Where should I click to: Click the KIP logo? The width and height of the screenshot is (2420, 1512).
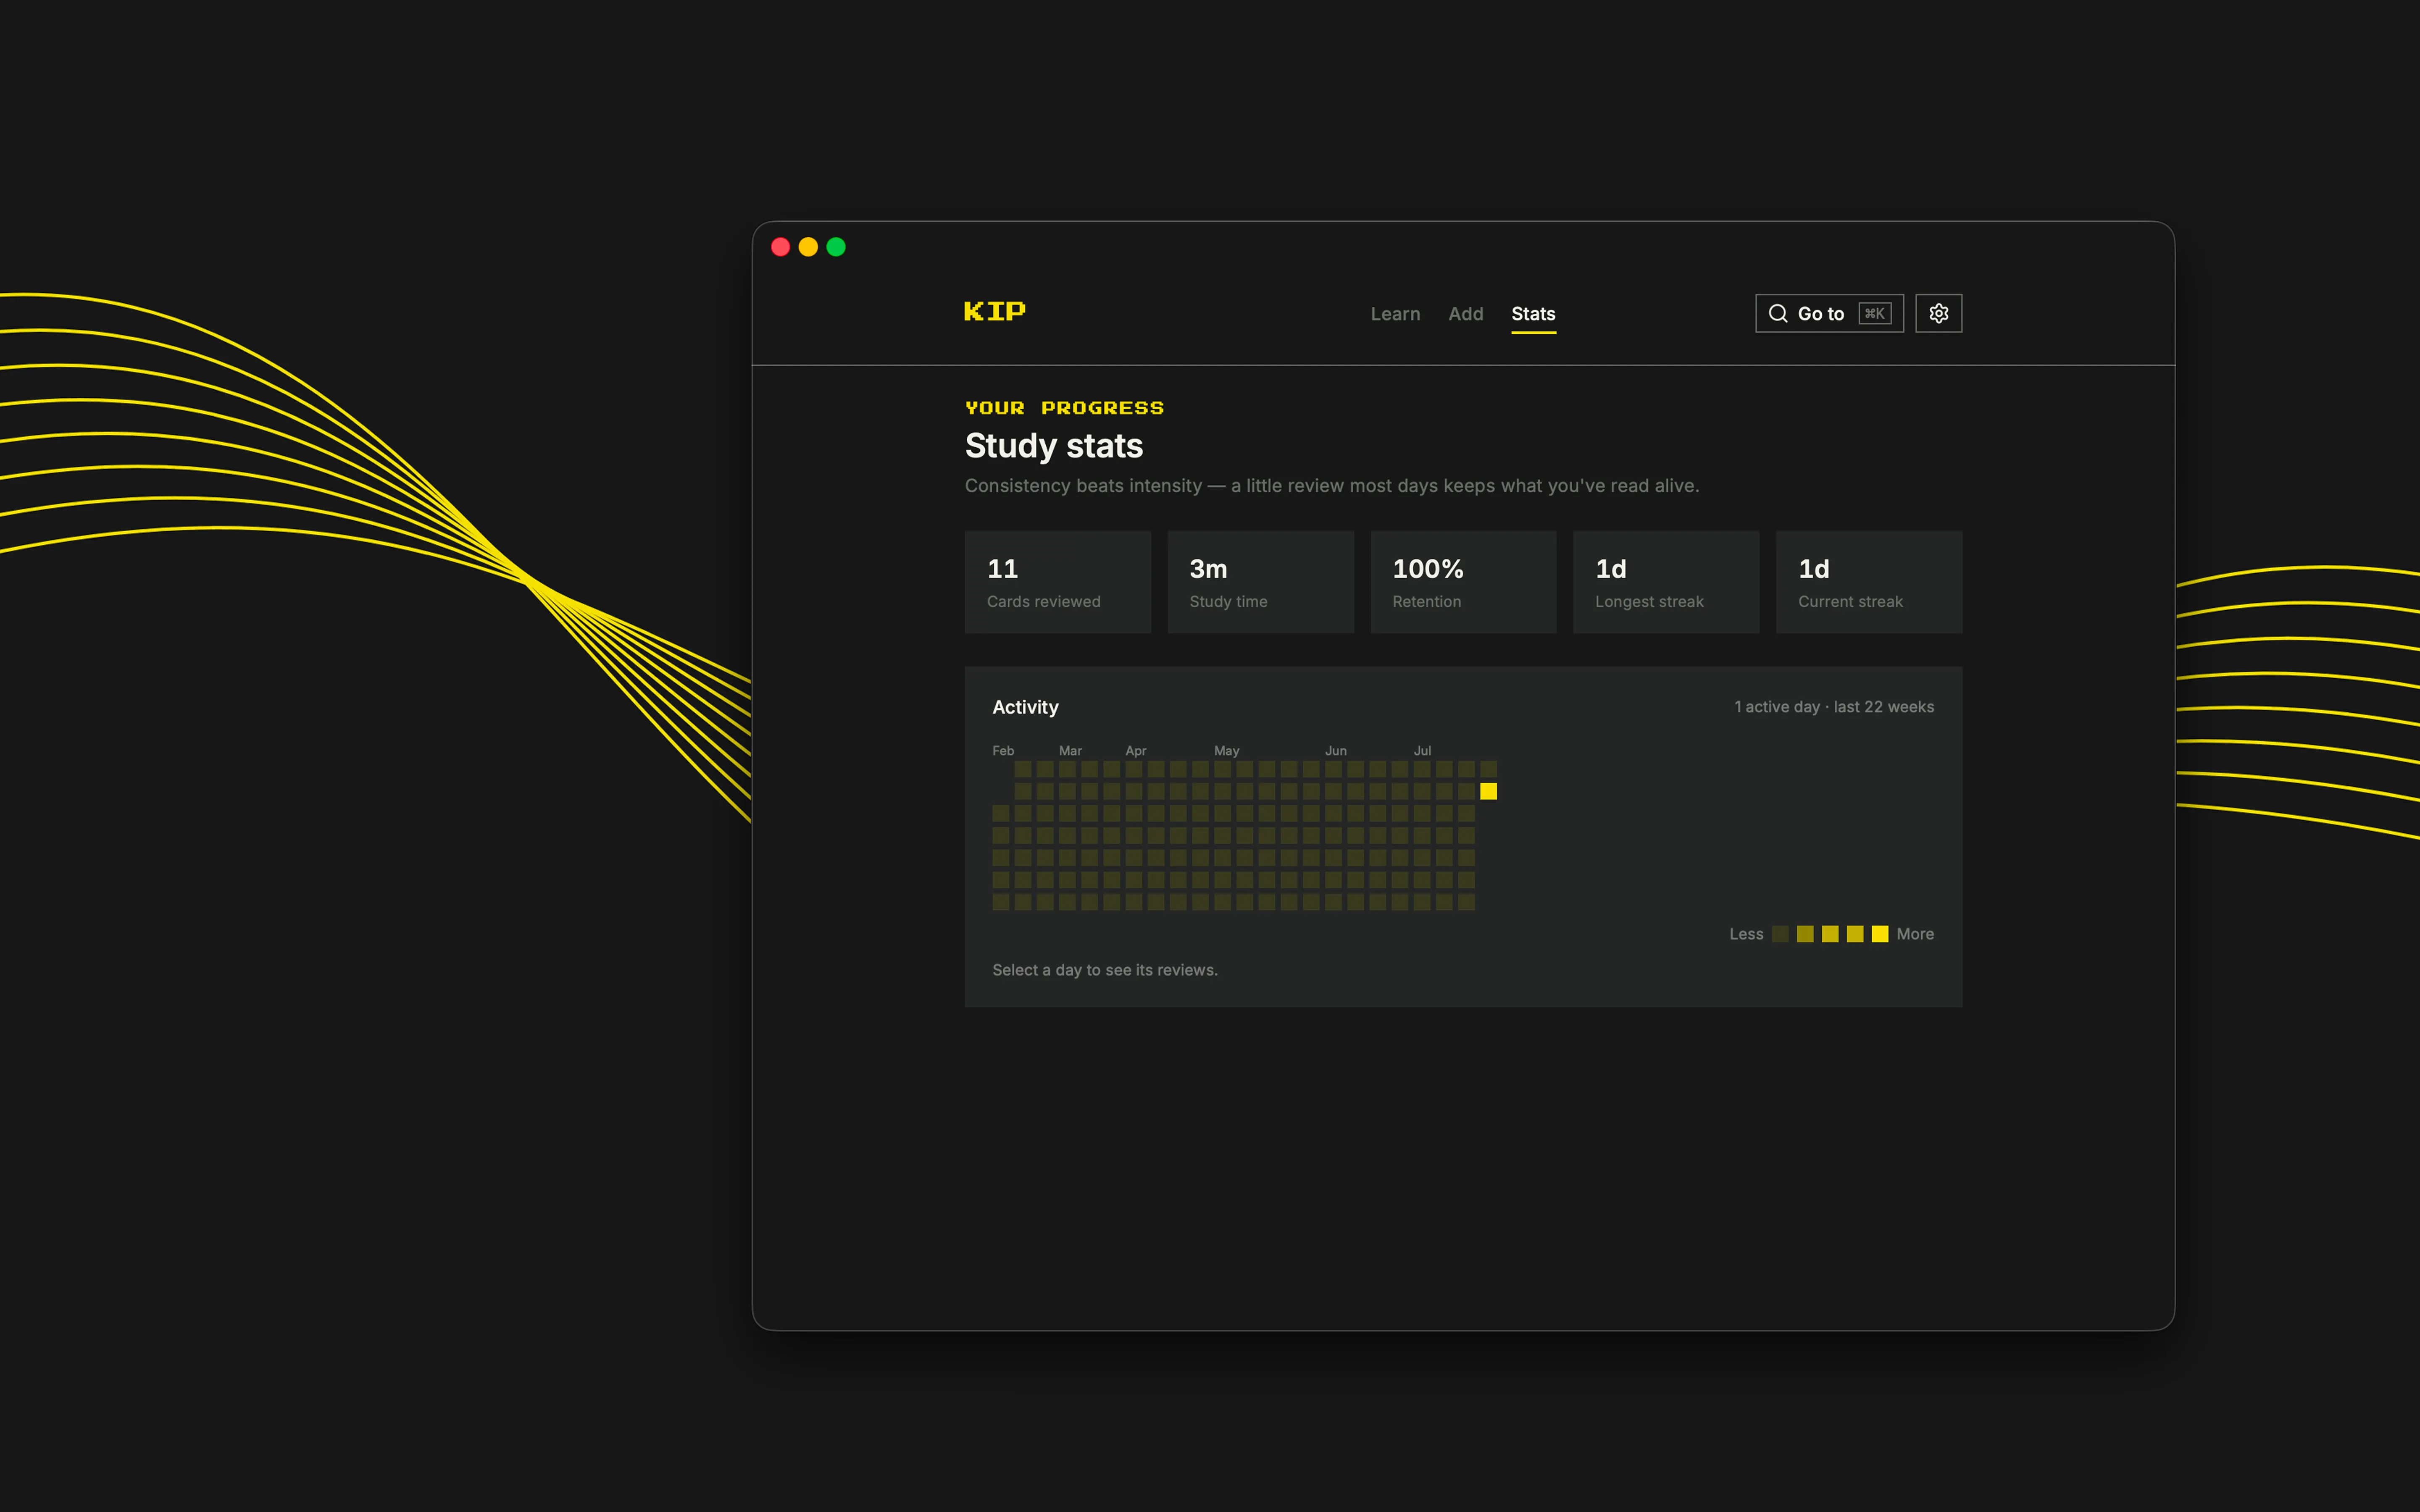click(994, 312)
